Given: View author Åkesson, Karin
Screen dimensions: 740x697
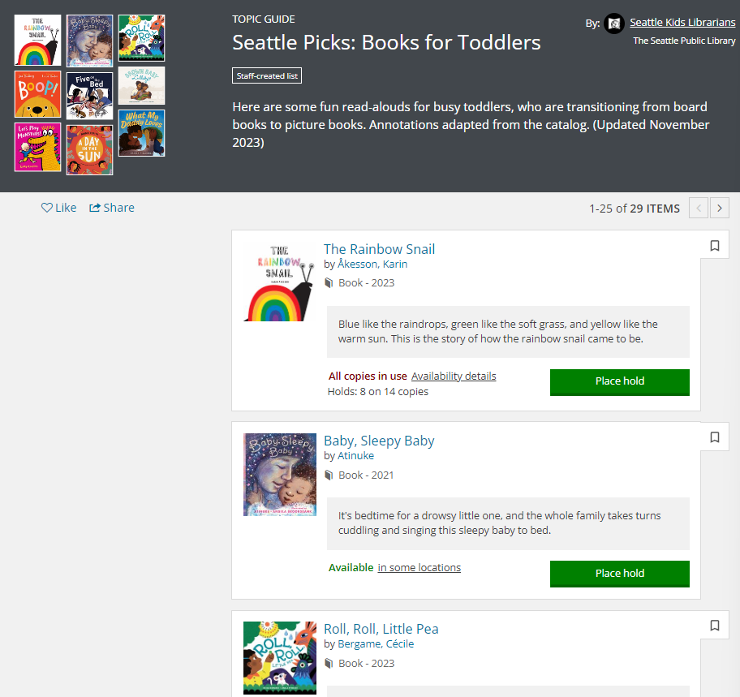Looking at the screenshot, I should (372, 264).
